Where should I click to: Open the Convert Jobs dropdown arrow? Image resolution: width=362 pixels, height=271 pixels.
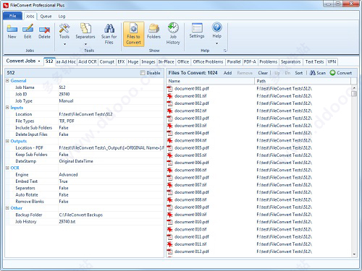pyautogui.click(x=39, y=61)
